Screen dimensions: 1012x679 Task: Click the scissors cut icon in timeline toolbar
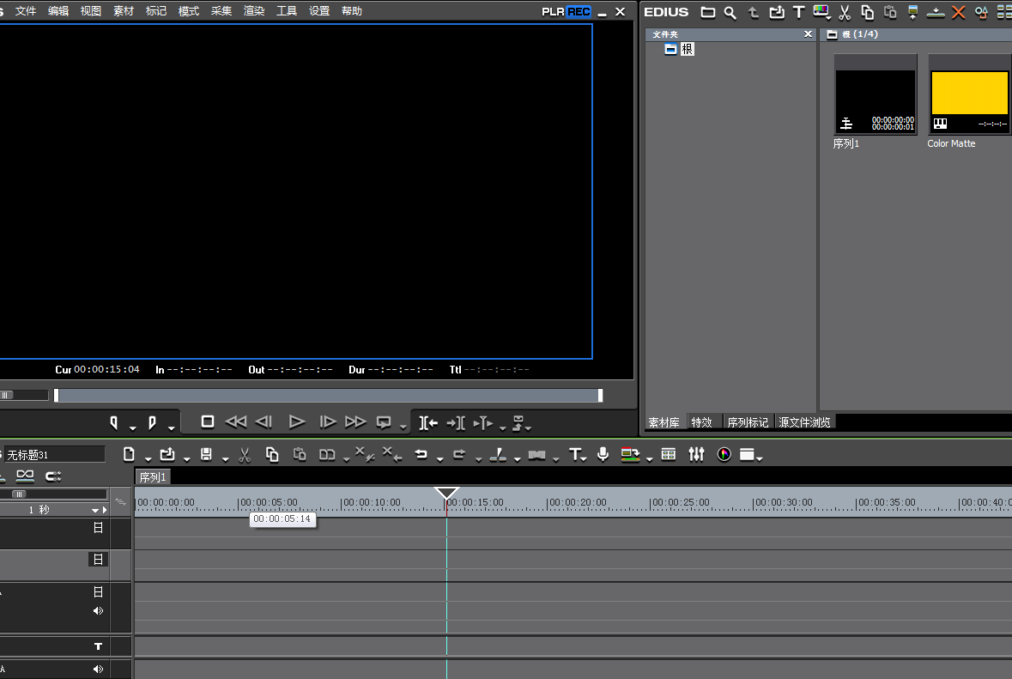[245, 455]
